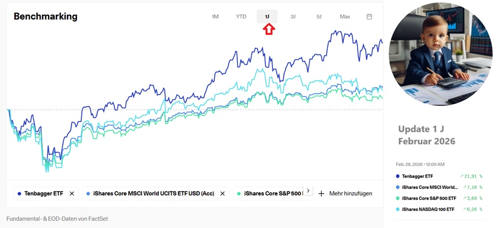
Task: Click the Tenbagger ETF chip label
Action: pyautogui.click(x=43, y=194)
